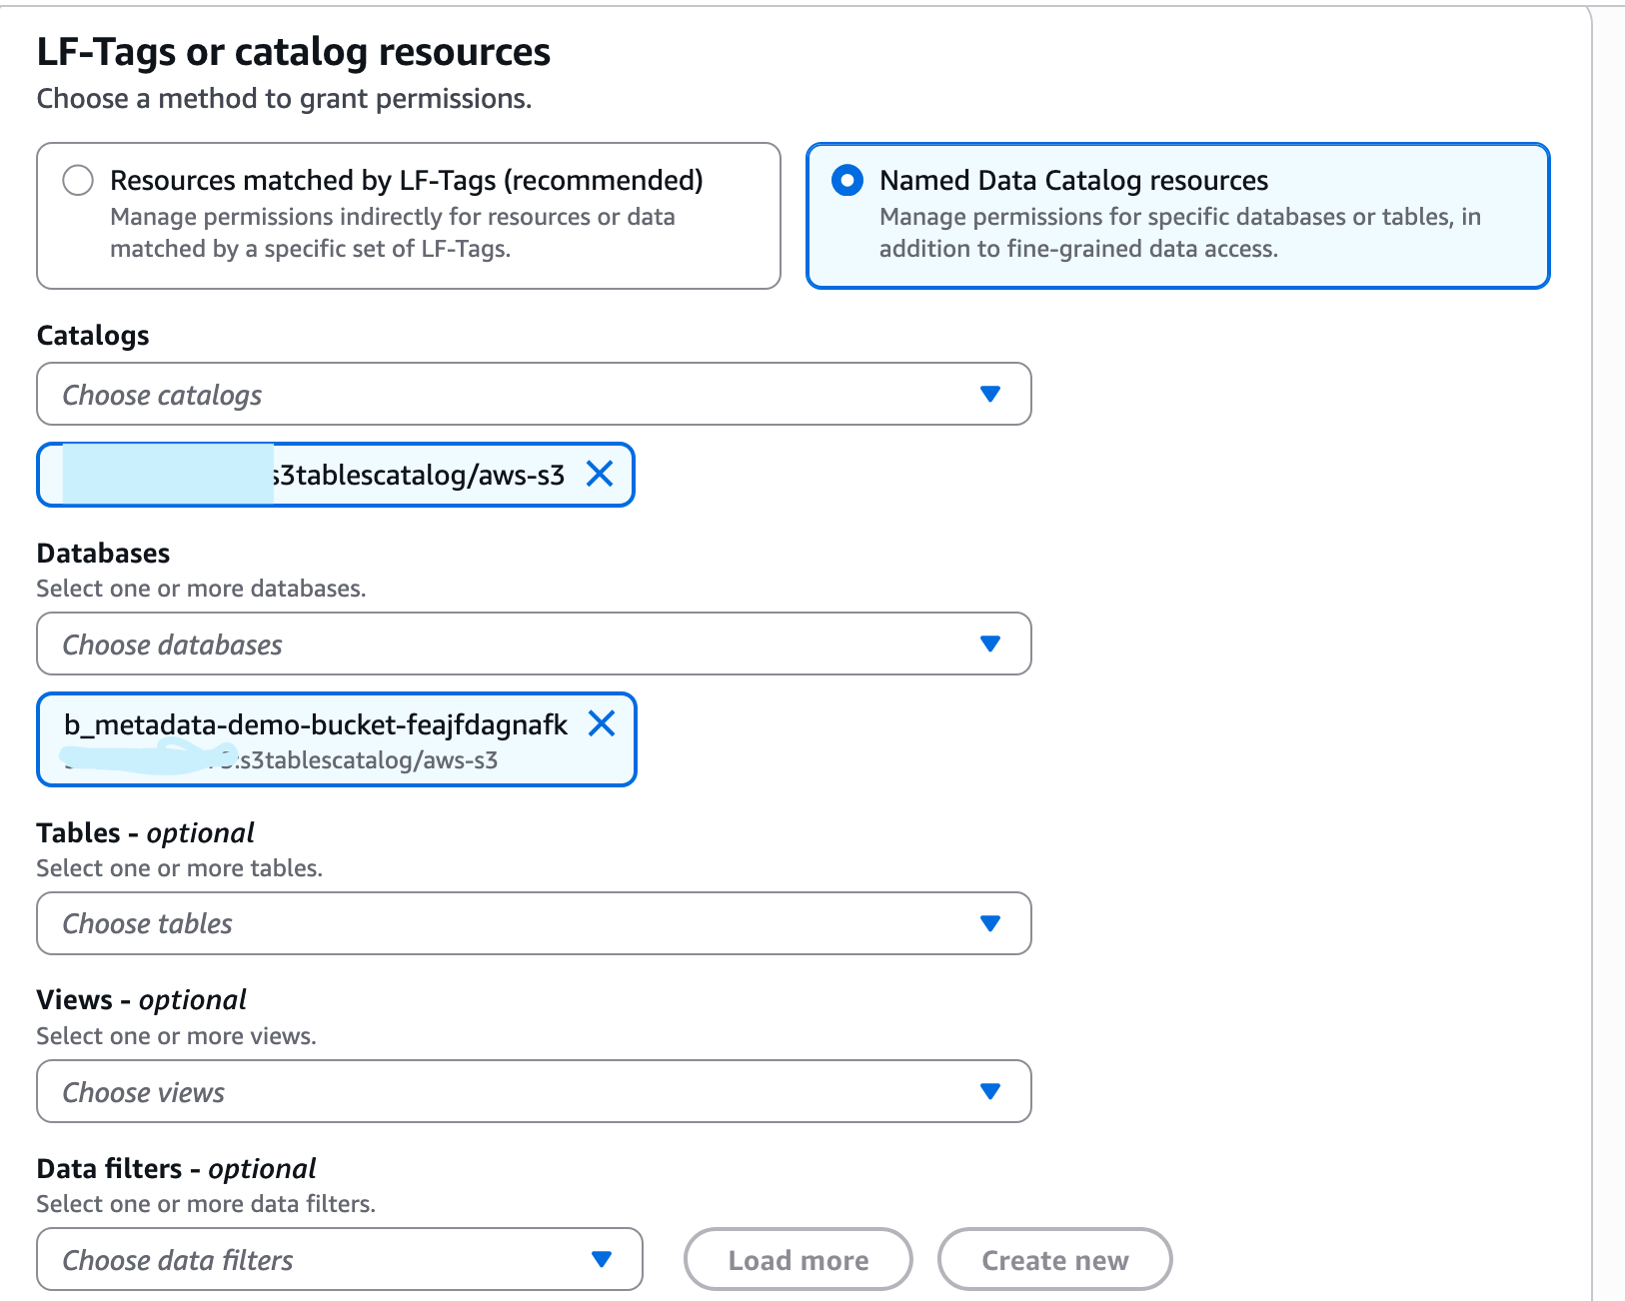The image size is (1625, 1301).
Task: Select the b_metadata-demo-bucket-feajfdagnafk database token
Action: tap(316, 725)
